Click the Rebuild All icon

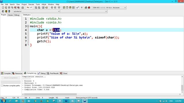pyautogui.click(x=73, y=7)
